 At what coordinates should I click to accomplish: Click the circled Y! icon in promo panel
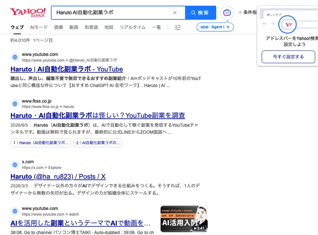pos(287,25)
